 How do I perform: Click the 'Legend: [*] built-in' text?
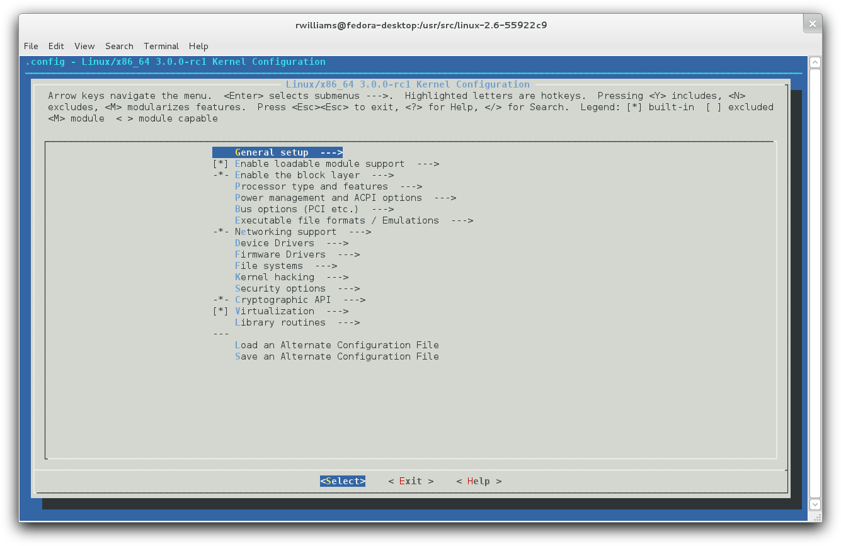tap(638, 107)
